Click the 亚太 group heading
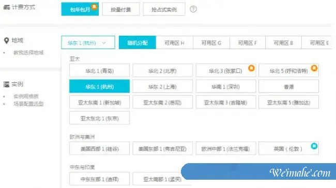Viewport: 336px width, 188px height. 74,59
